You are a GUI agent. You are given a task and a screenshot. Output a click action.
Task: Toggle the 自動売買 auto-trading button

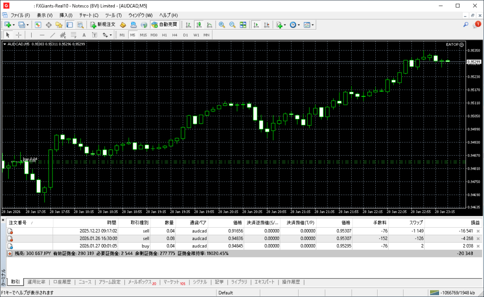click(x=164, y=25)
